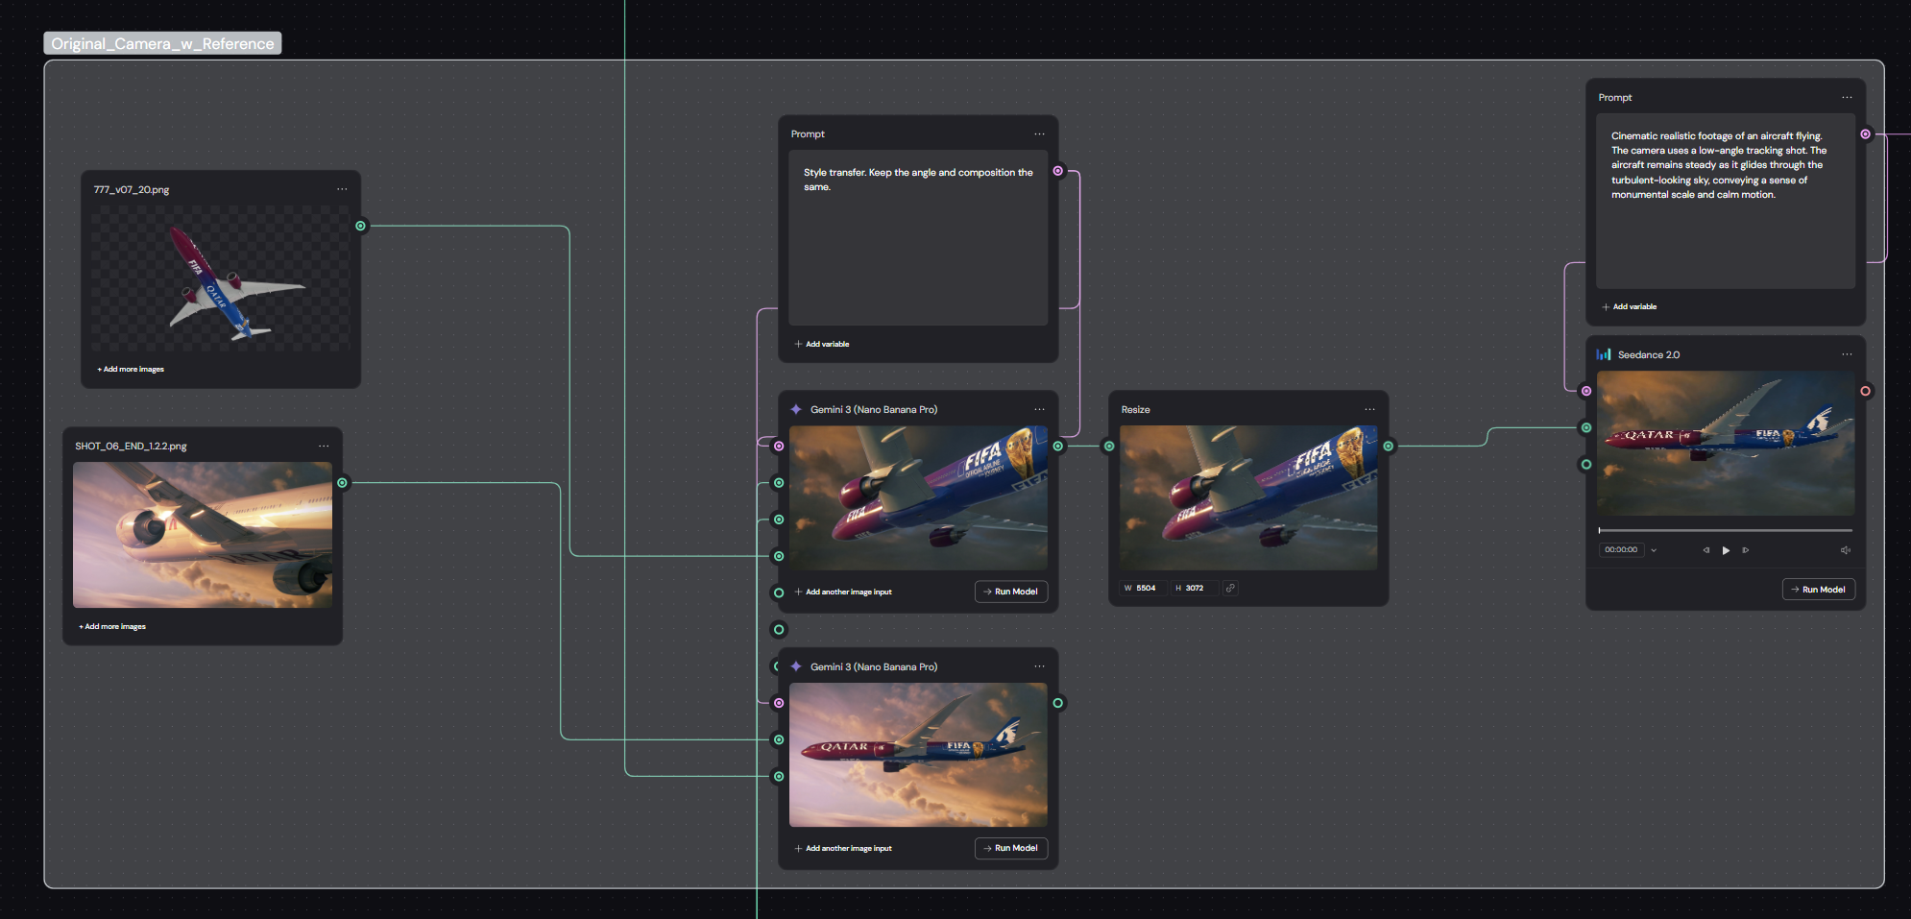The width and height of the screenshot is (1911, 919).
Task: Play the Seedance 2.0 video preview
Action: 1726,550
